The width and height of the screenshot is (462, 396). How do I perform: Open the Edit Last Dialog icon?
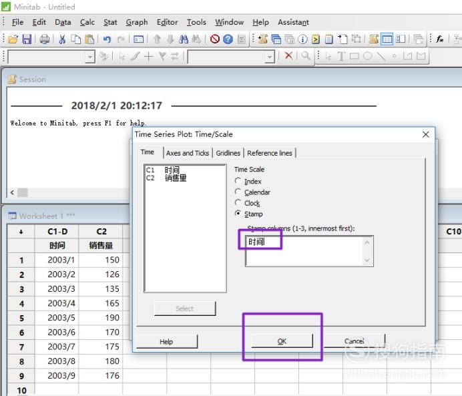click(138, 39)
